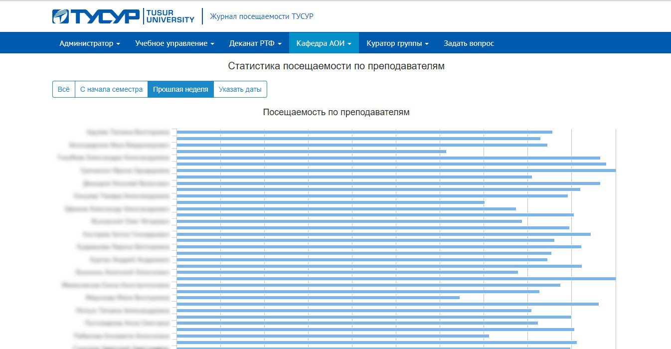This screenshot has height=349, width=671.
Task: Choose the Прошлая неделя period filter
Action: (180, 89)
